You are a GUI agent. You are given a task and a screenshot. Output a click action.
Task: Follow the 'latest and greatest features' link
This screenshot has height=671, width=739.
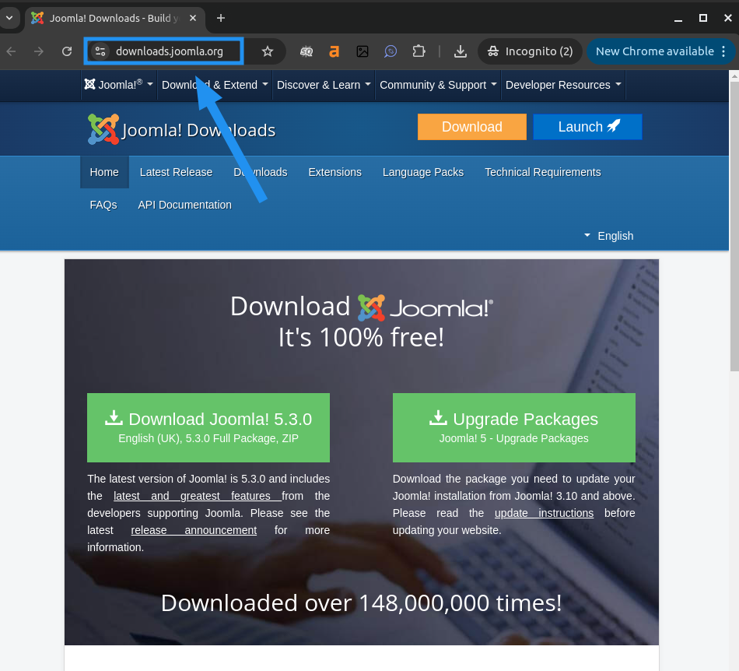point(198,496)
